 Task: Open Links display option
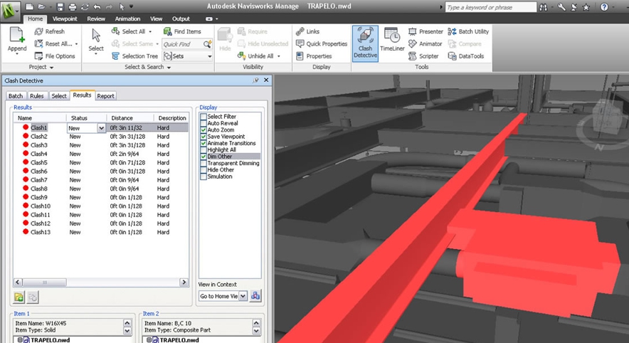[x=307, y=31]
